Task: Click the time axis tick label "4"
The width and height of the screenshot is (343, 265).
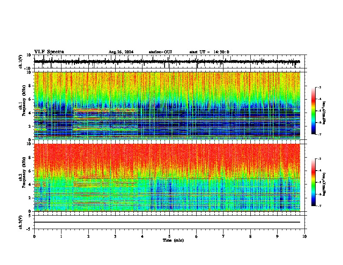Action: coord(142,236)
